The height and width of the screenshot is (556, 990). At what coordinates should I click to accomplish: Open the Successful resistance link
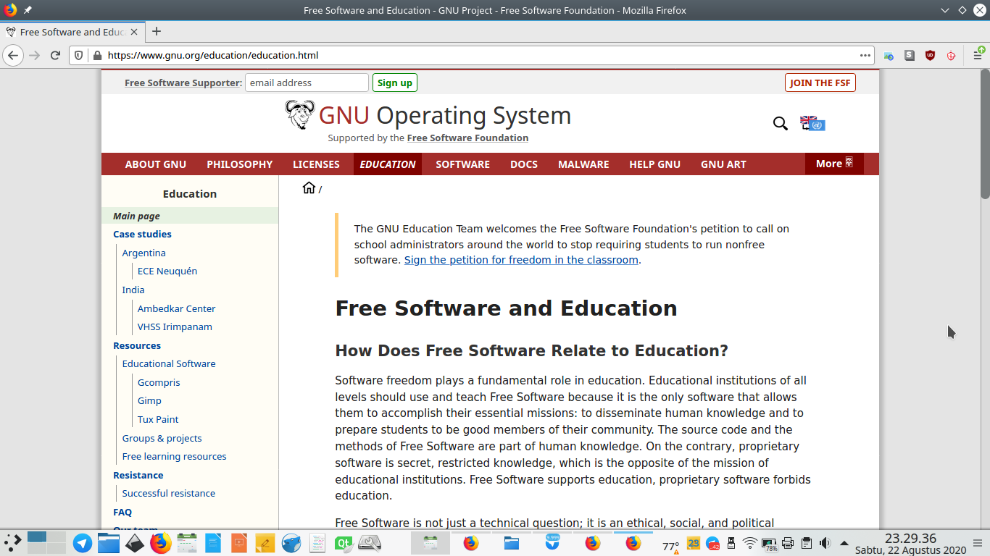(169, 493)
